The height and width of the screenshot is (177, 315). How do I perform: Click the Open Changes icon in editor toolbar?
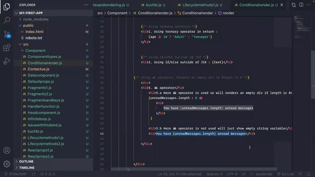pos(293,5)
